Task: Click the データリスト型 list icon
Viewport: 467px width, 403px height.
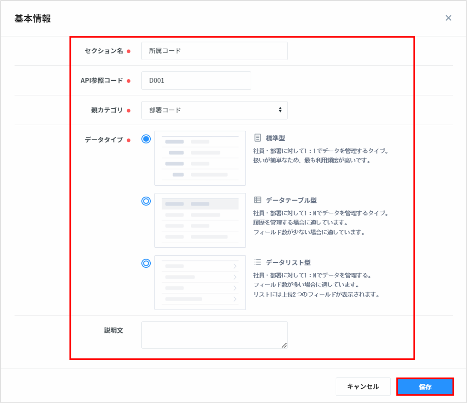Action: pos(257,262)
